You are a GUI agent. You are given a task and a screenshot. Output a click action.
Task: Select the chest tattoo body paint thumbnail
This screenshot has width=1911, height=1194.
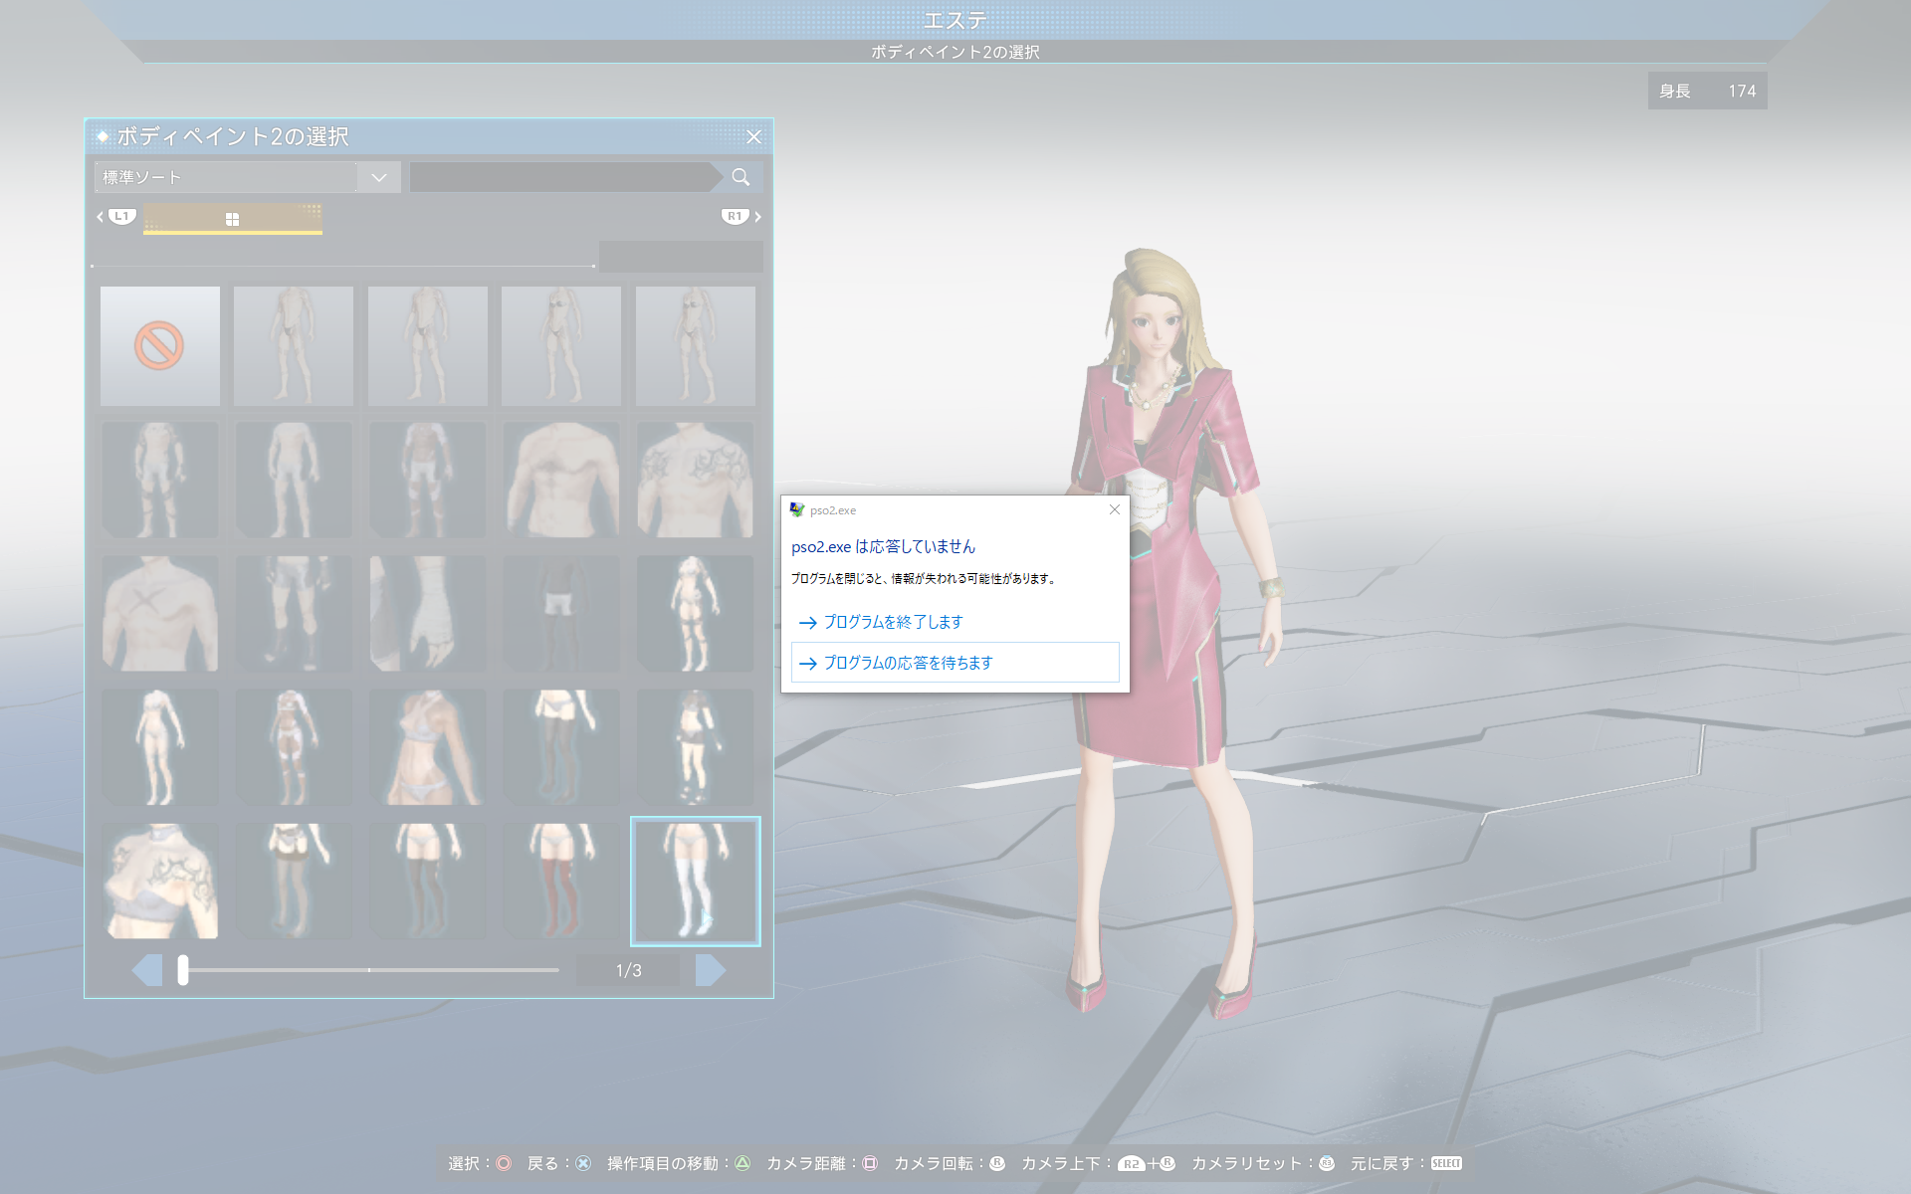coord(695,480)
